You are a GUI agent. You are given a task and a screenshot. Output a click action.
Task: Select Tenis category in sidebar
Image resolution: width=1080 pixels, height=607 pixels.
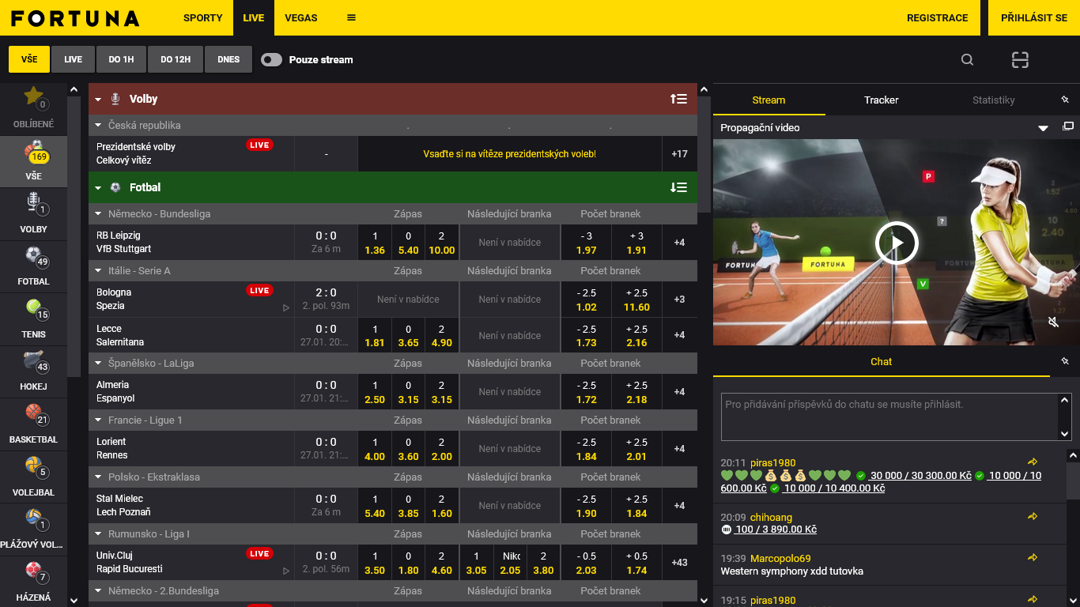[33, 319]
